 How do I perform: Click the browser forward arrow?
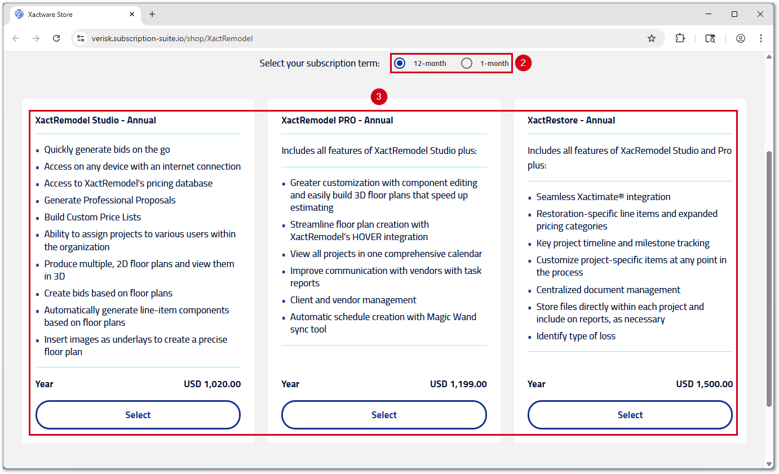(36, 38)
